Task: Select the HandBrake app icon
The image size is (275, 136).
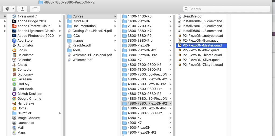Action: (x=14, y=103)
